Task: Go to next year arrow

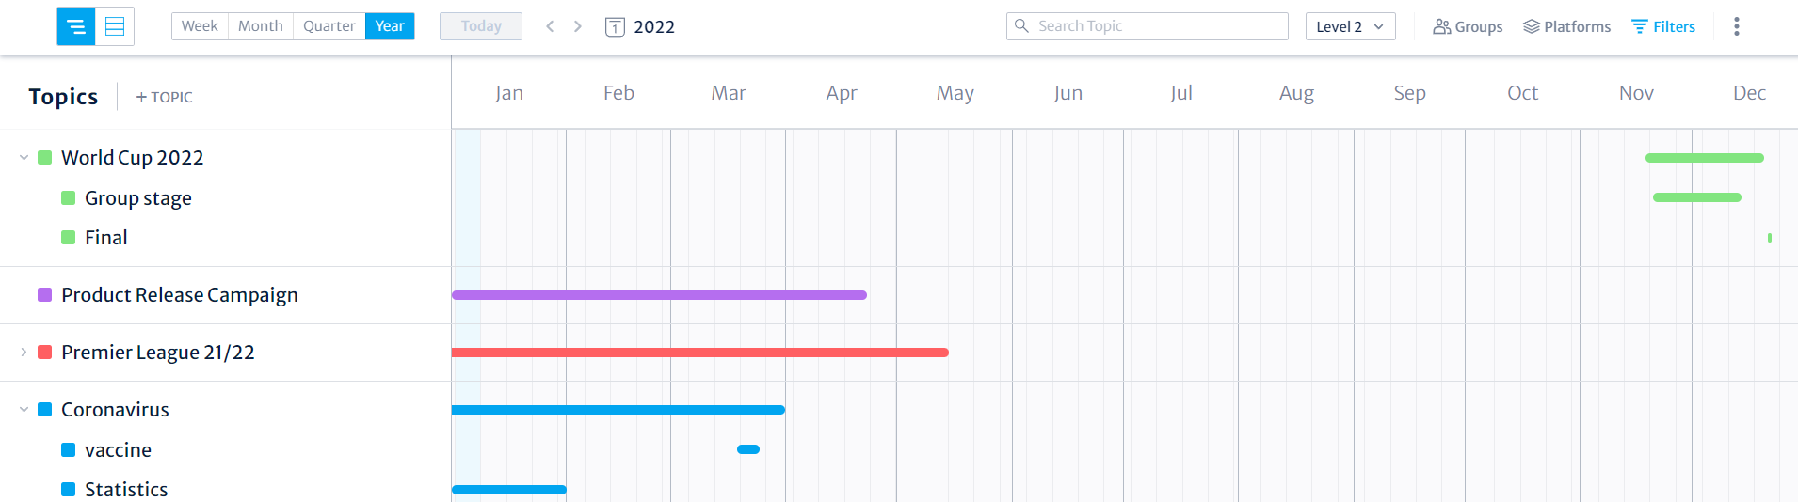Action: (578, 26)
